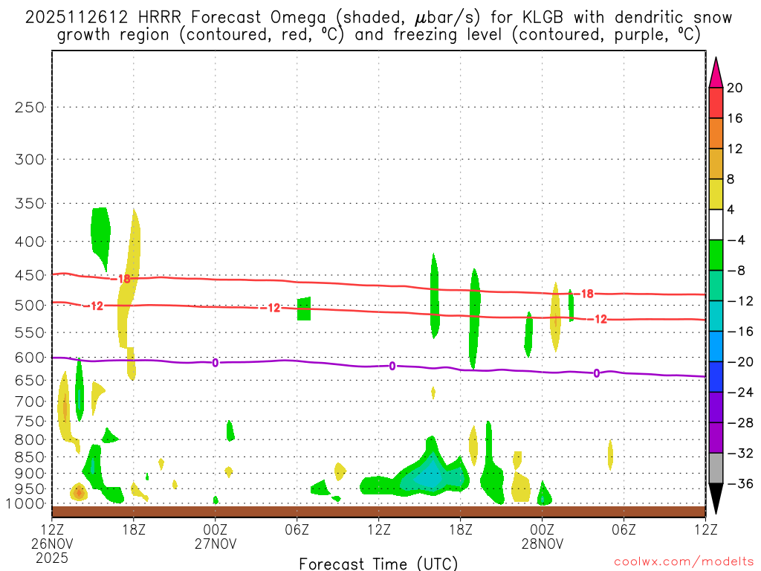Click the final 12Z time label at right end
Viewport: 761px width, 571px height.
click(706, 529)
